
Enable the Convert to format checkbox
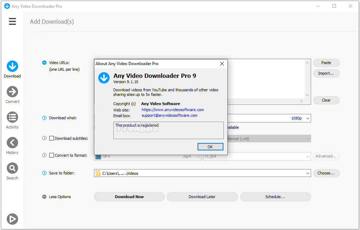[52, 155]
